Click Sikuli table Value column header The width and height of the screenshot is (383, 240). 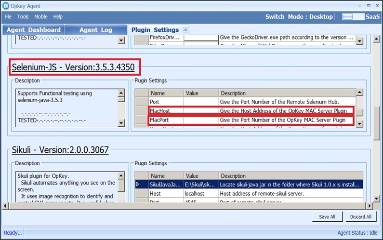tap(201, 176)
